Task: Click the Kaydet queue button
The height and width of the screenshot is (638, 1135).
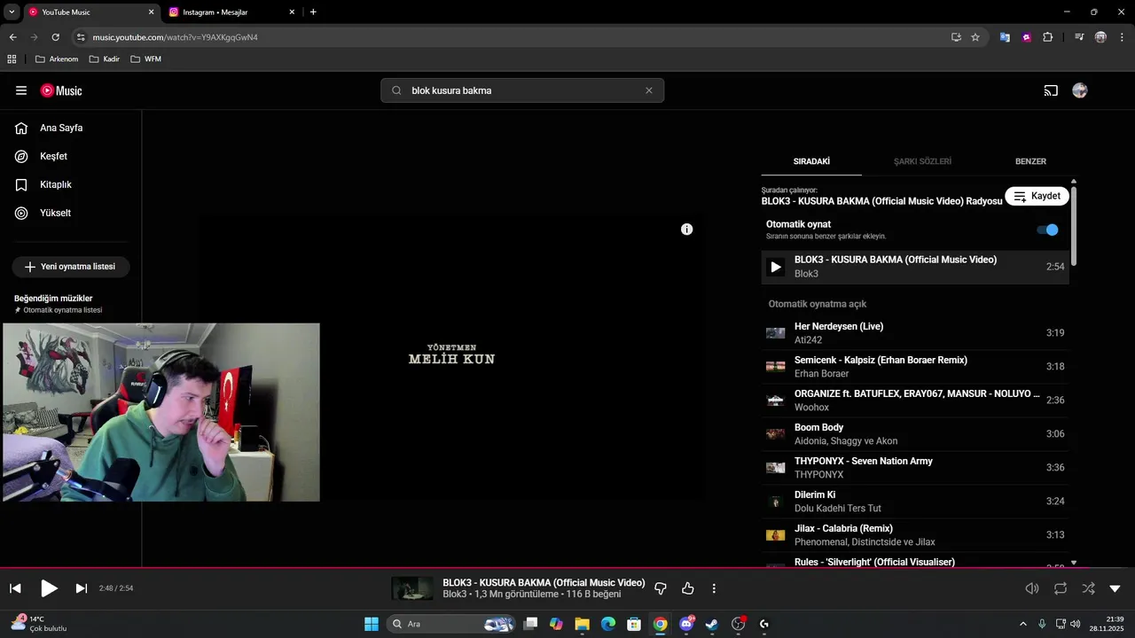Action: pyautogui.click(x=1037, y=196)
